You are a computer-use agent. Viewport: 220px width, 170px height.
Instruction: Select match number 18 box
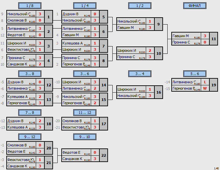pyautogui.click(x=49, y=124)
